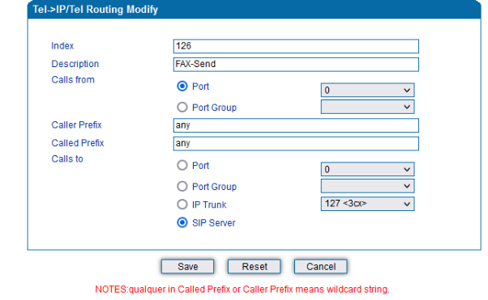Select the Port Group radio under Calls to
The width and height of the screenshot is (488, 300).
(182, 186)
